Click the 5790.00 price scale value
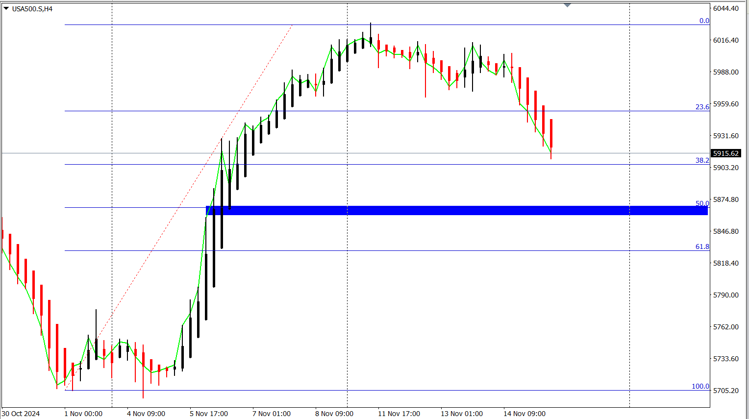Viewport: 749px width, 419px height. (726, 295)
